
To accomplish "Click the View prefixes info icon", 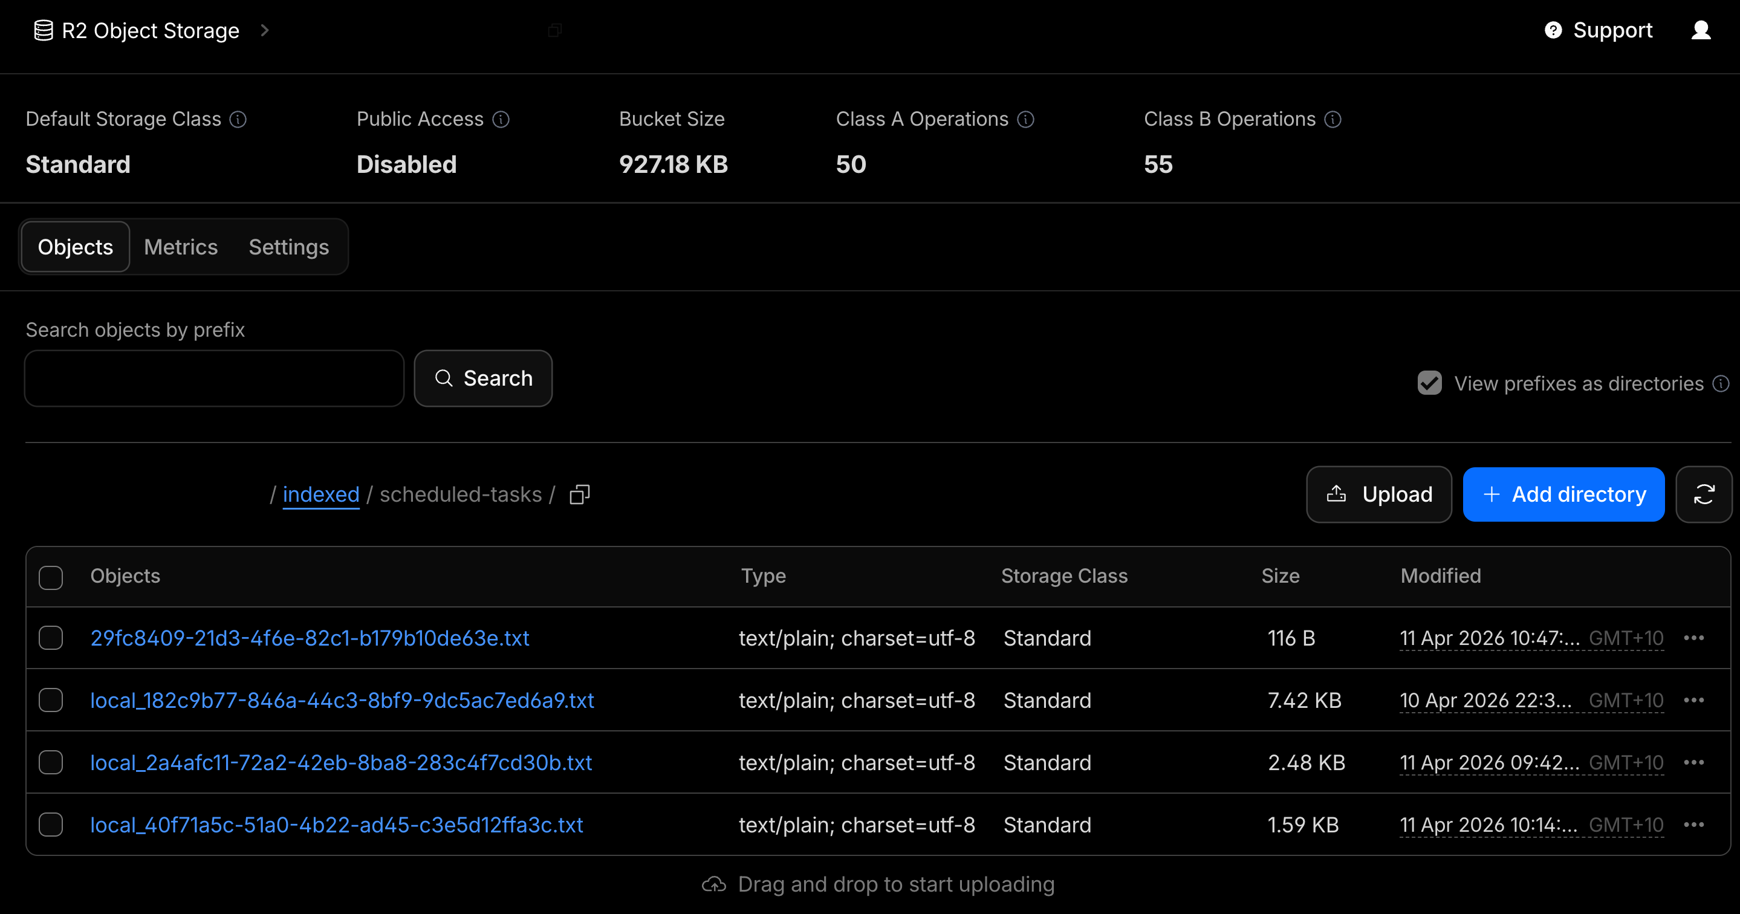I will pos(1721,384).
